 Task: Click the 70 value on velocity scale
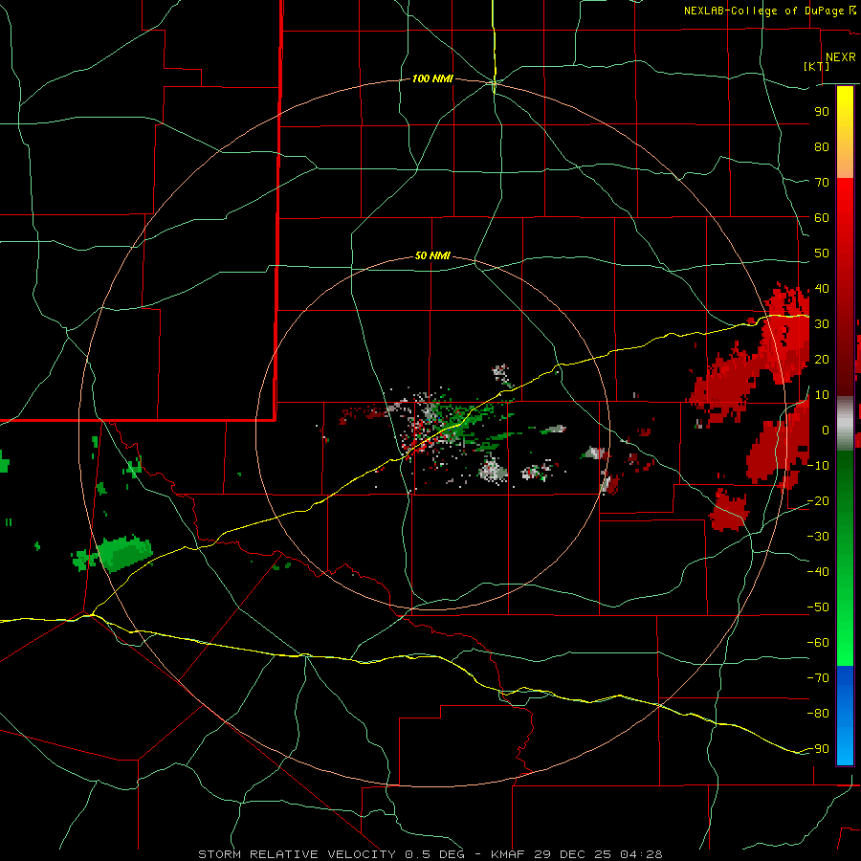click(822, 183)
